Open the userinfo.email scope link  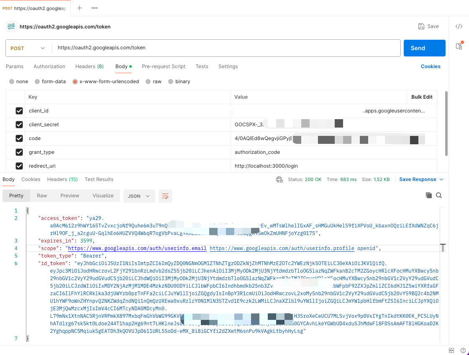tap(137, 248)
